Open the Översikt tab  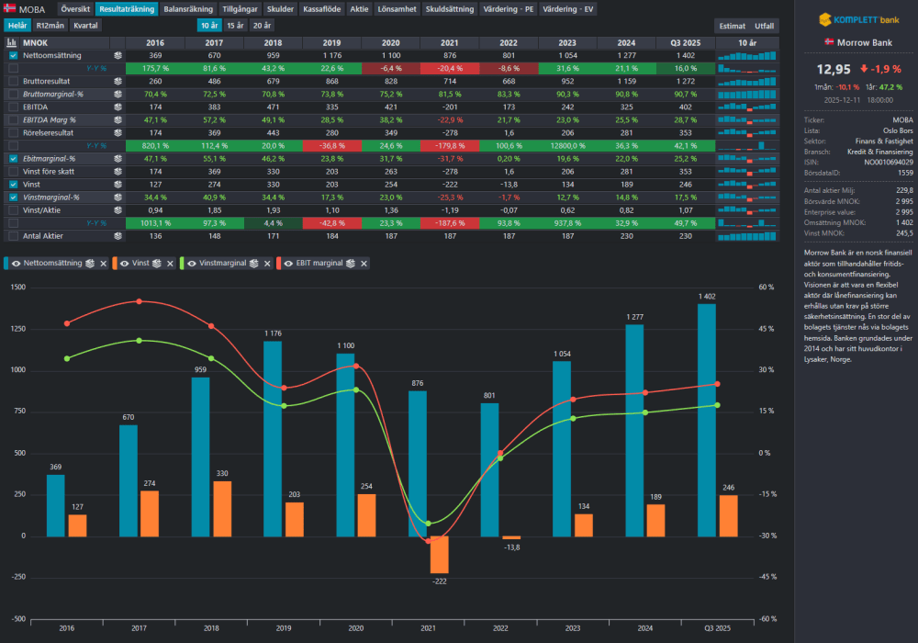[75, 9]
